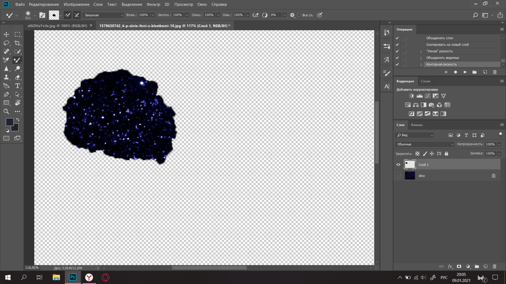The image size is (506, 284).
Task: Select the Zoom tool
Action: click(x=6, y=111)
